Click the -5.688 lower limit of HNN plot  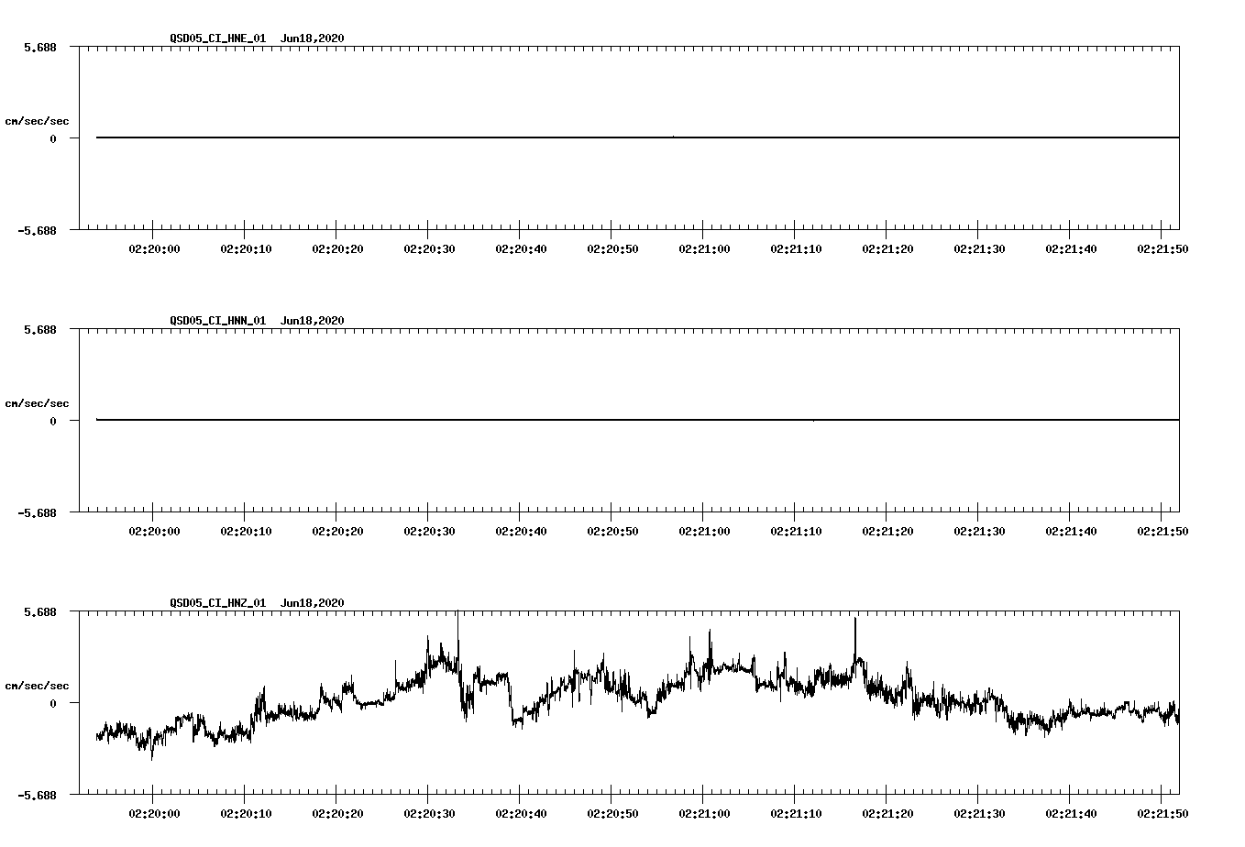(x=38, y=513)
